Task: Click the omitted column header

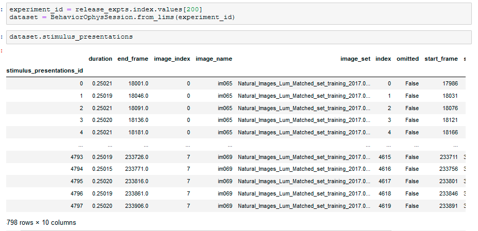Action: [407, 59]
